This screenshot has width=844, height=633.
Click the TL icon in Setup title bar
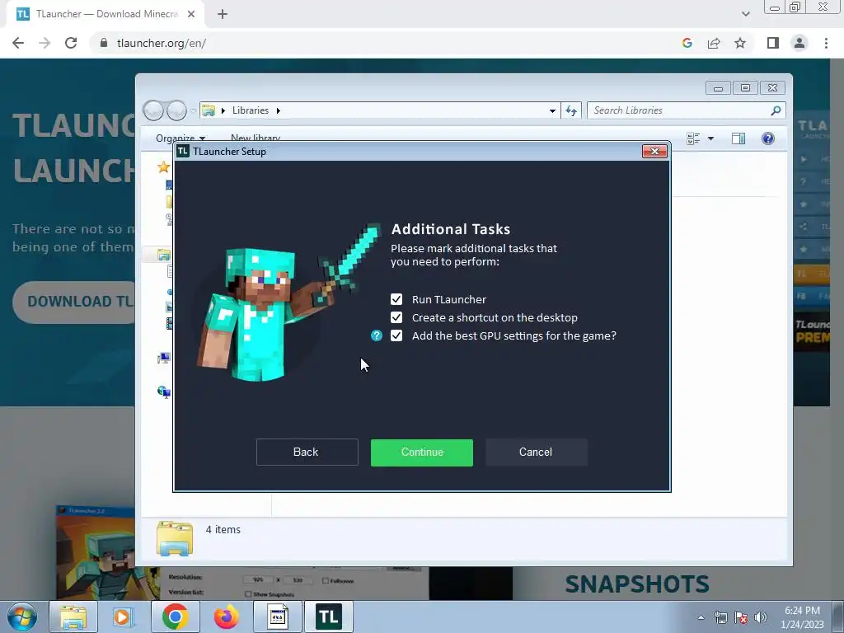point(183,152)
